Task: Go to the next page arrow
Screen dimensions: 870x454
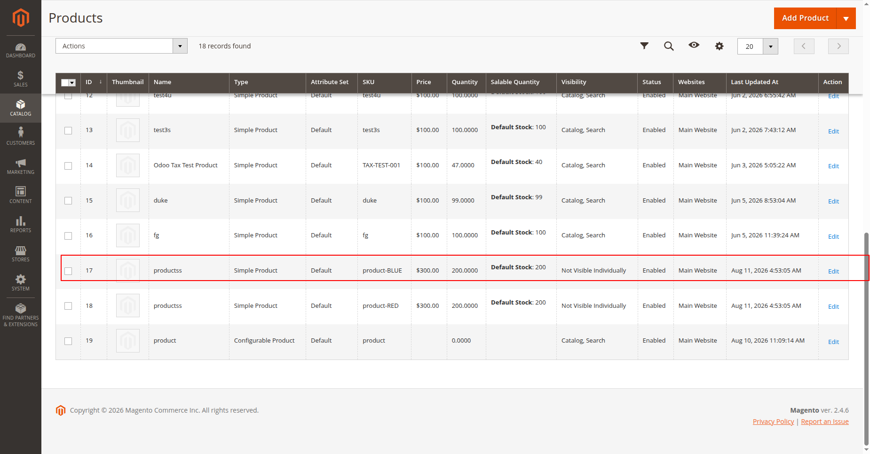Action: 838,46
